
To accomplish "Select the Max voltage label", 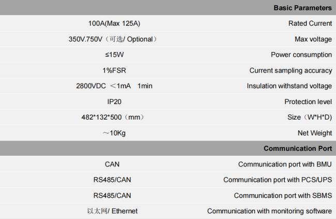I will (313, 39).
